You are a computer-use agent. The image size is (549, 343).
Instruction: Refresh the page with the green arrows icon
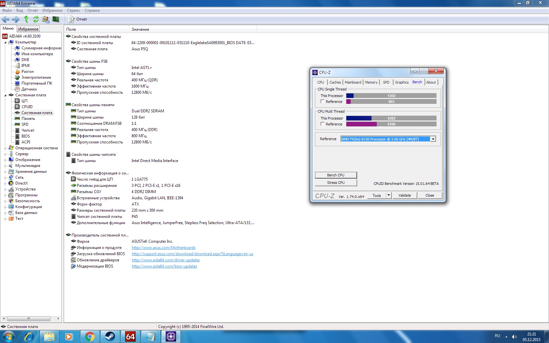[36, 19]
